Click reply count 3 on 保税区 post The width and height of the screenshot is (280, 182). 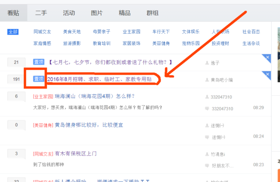click(x=16, y=154)
